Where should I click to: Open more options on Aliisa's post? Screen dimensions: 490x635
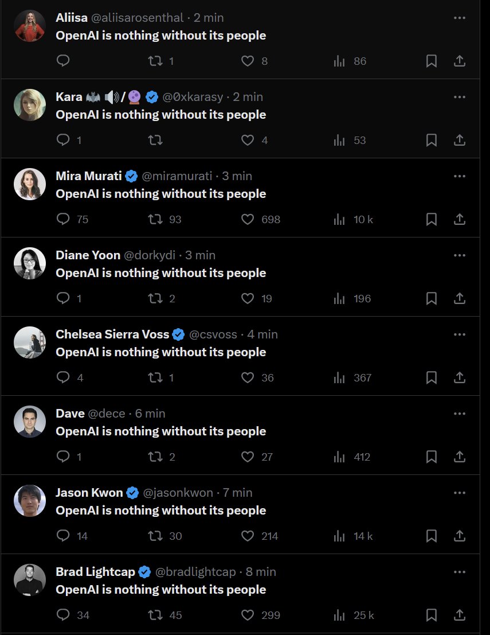click(459, 18)
